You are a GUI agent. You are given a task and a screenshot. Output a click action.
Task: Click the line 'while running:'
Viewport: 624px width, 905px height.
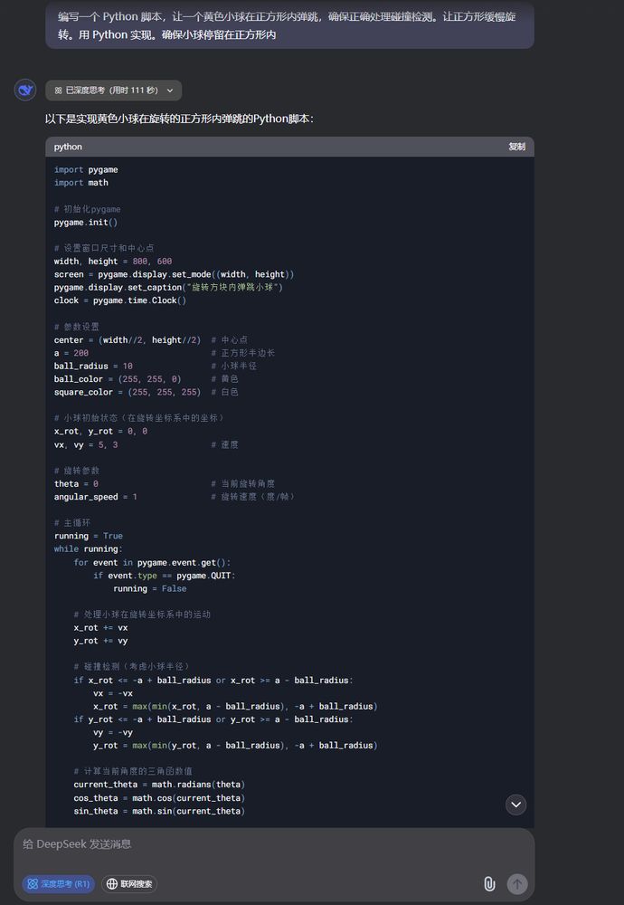tap(89, 549)
